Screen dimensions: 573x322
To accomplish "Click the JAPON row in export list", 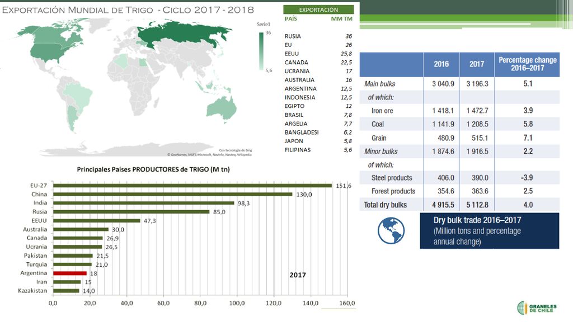I will (x=318, y=141).
